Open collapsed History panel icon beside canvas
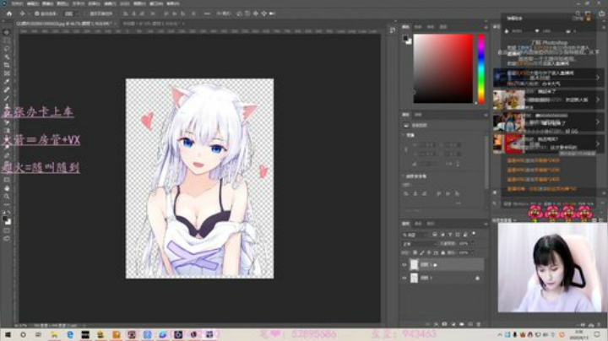The height and width of the screenshot is (341, 608). click(x=393, y=30)
